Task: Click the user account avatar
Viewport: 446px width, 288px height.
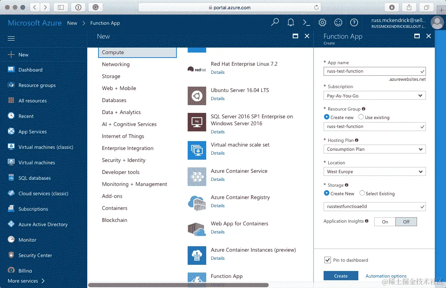Action: (437, 22)
